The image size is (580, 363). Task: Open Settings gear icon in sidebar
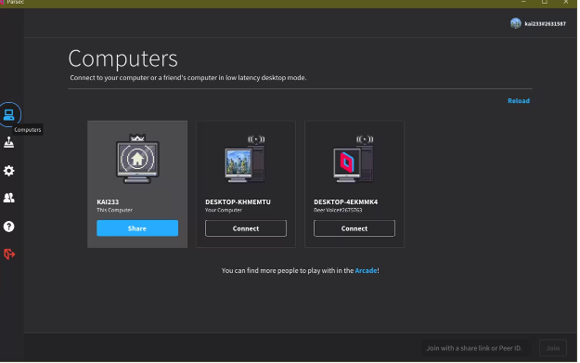point(9,171)
